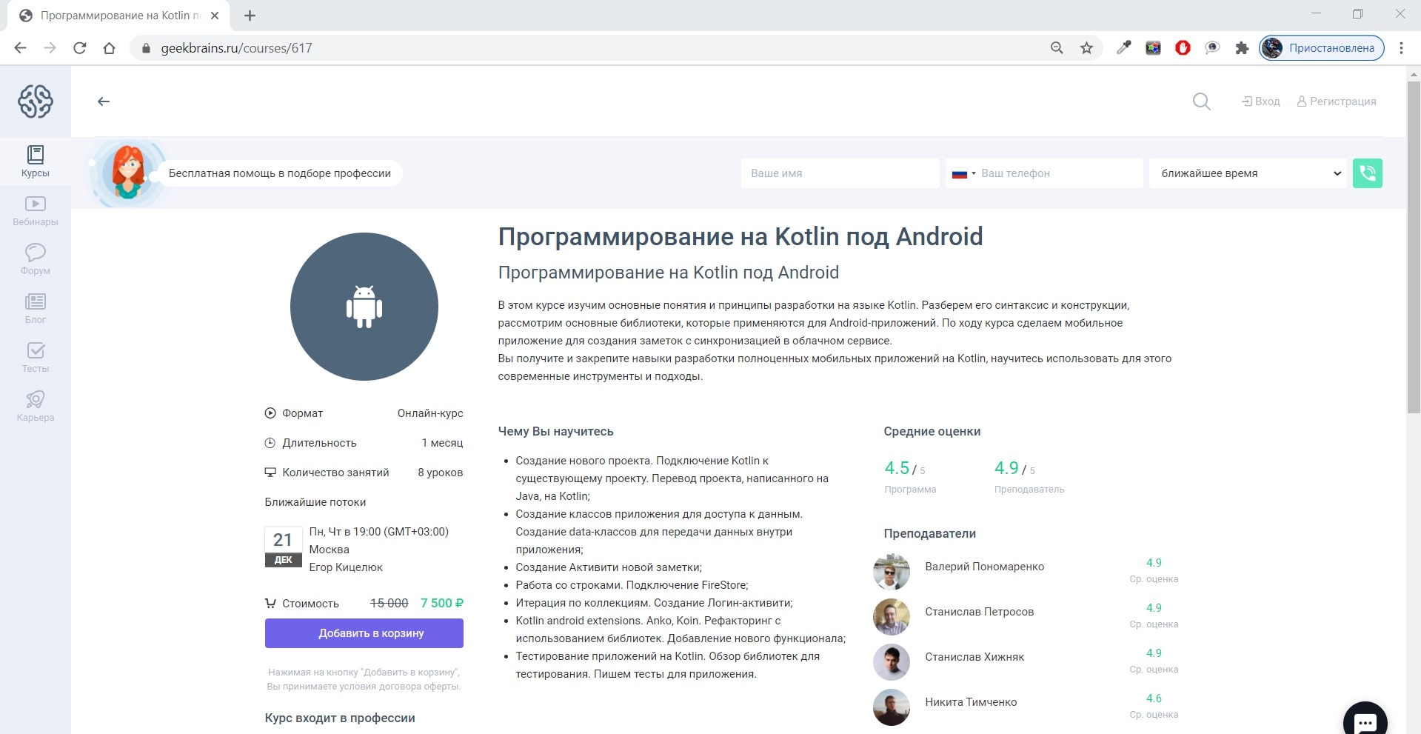Screen dimensions: 1421x734
Task: Open the red Opera-style extension icon
Action: pos(1183,48)
